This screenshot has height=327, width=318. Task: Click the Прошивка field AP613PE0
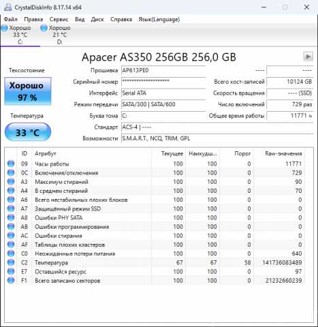coord(163,70)
